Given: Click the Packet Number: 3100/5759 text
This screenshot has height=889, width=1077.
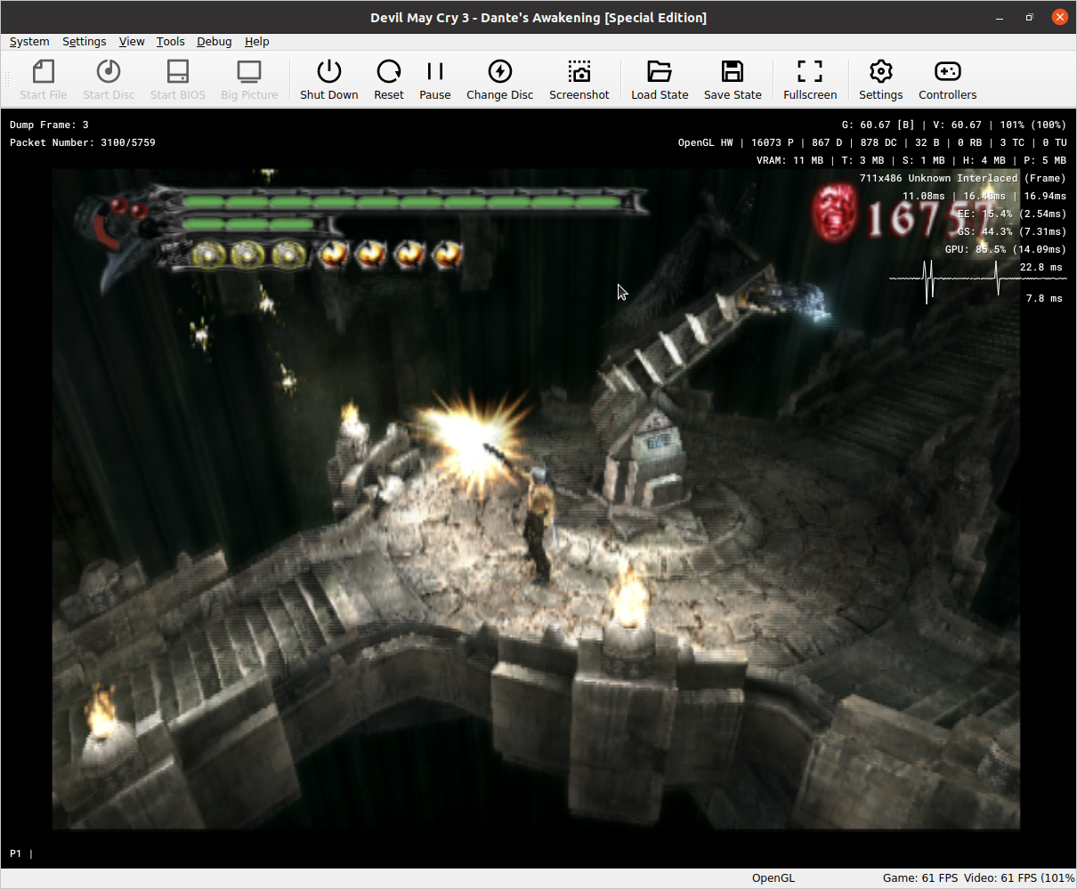Looking at the screenshot, I should (x=83, y=142).
